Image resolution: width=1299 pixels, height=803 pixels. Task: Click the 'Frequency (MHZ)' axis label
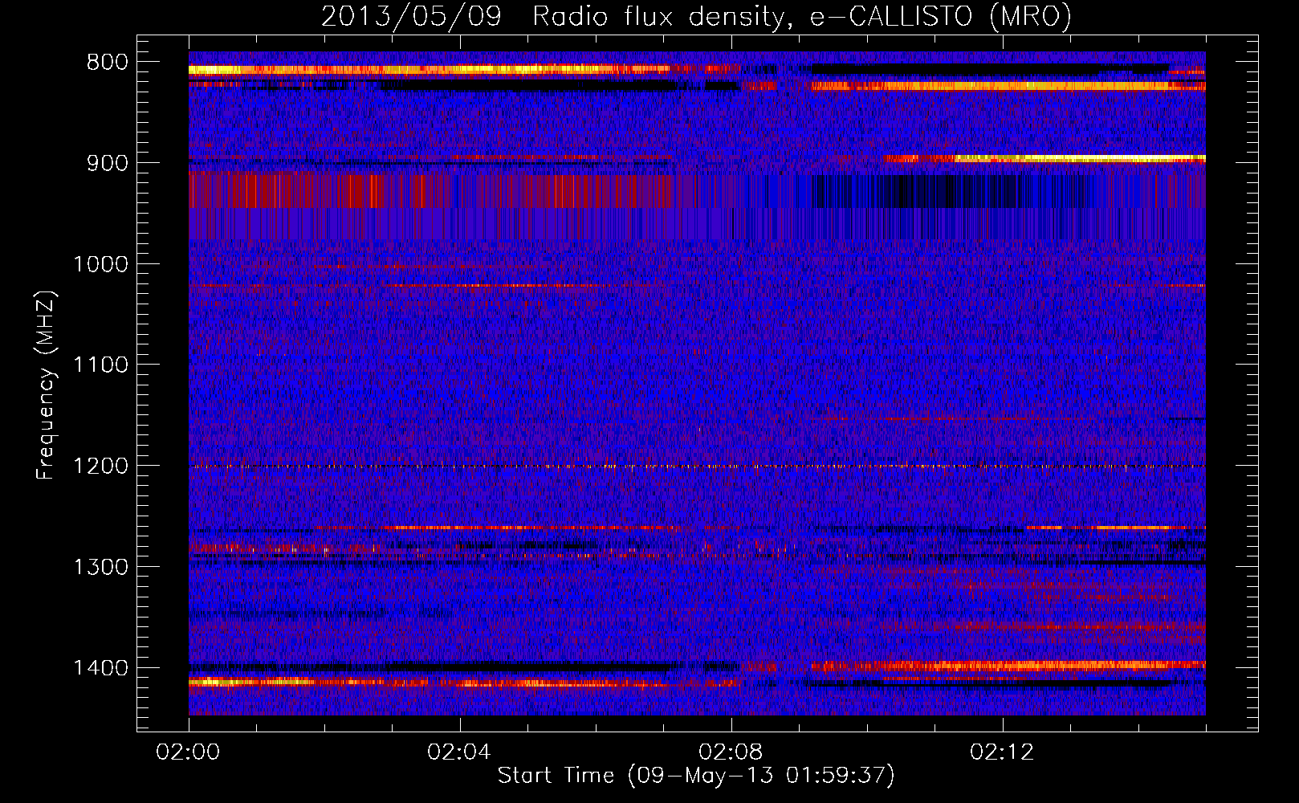(47, 385)
